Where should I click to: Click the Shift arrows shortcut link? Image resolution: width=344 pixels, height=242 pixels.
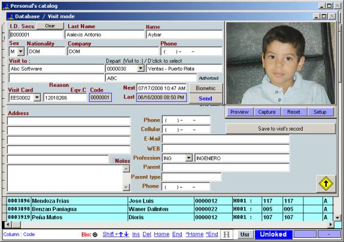pos(115,234)
